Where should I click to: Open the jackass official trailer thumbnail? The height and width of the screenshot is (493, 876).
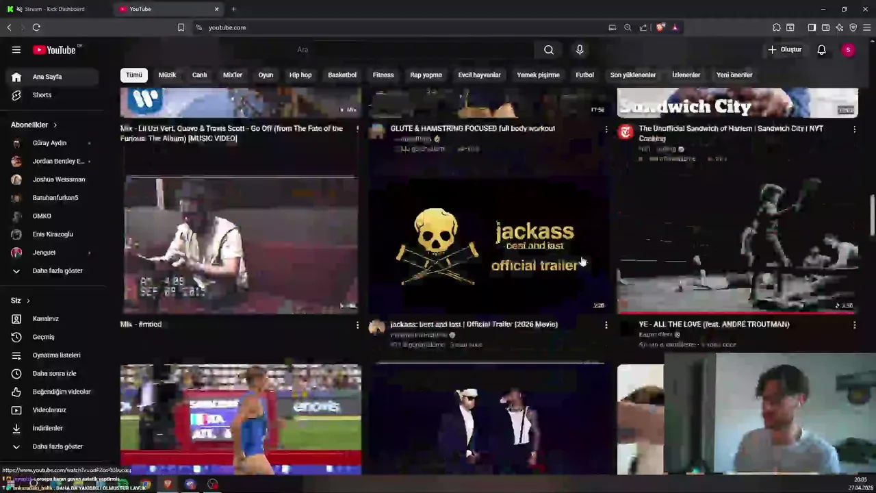[489, 244]
